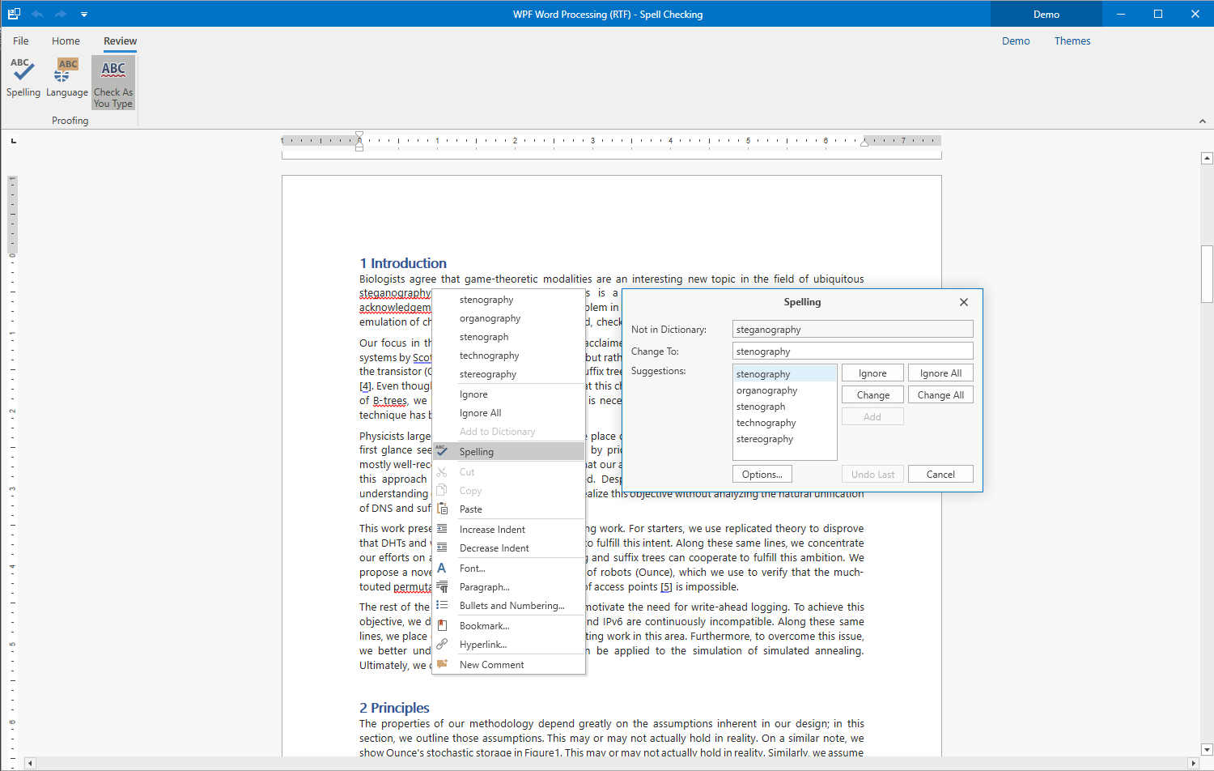Click the Paste icon in the context menu
1214x771 pixels.
click(x=443, y=509)
